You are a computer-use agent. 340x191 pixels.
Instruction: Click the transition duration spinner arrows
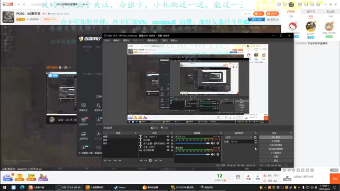256,142
